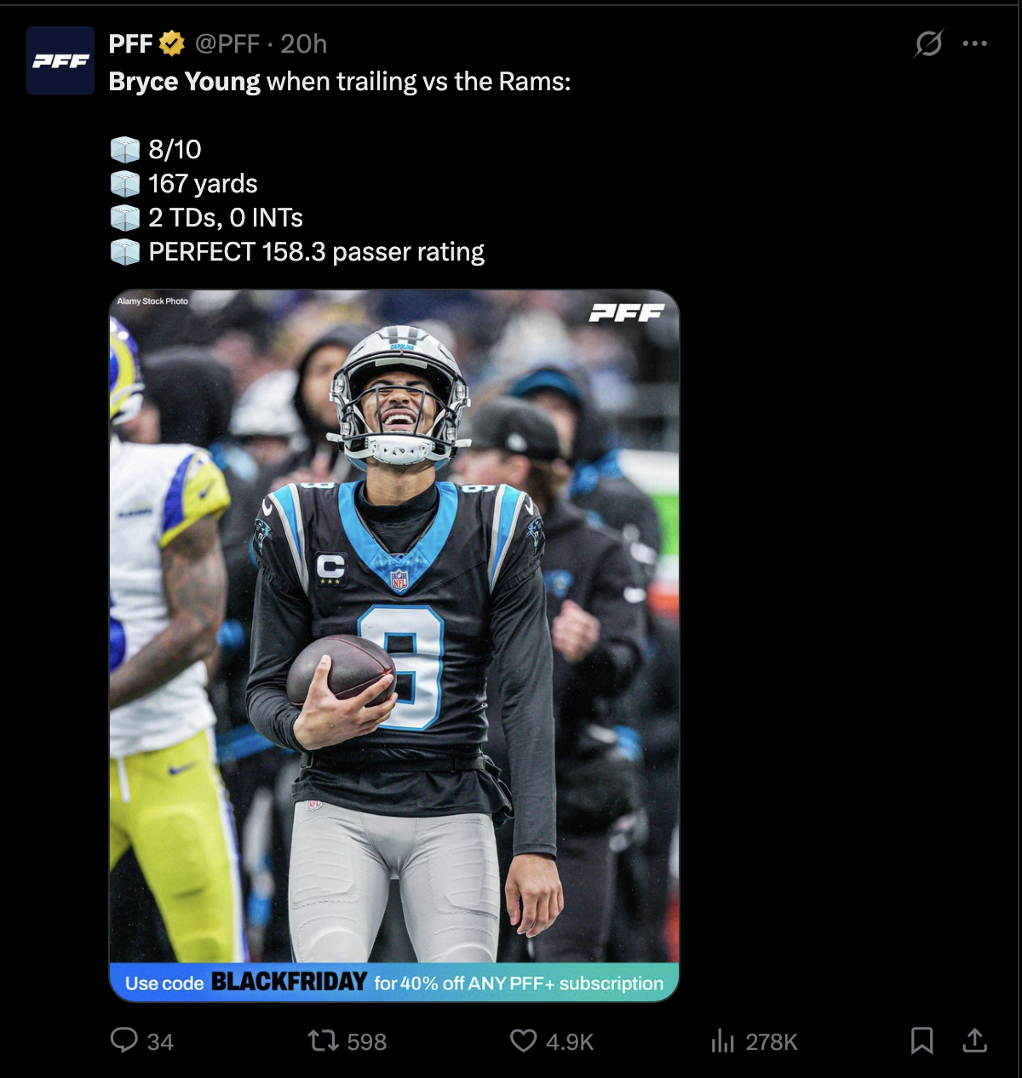
Task: Click the 34 replies count
Action: click(160, 1041)
